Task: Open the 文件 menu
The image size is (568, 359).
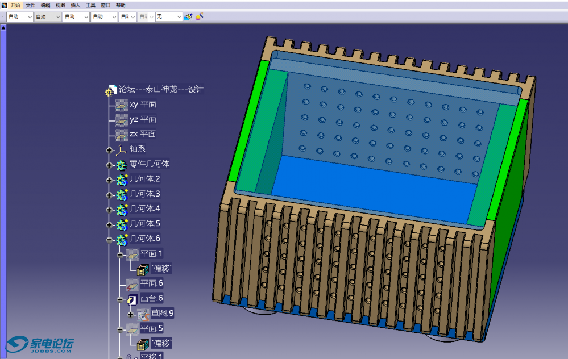Action: coord(30,5)
